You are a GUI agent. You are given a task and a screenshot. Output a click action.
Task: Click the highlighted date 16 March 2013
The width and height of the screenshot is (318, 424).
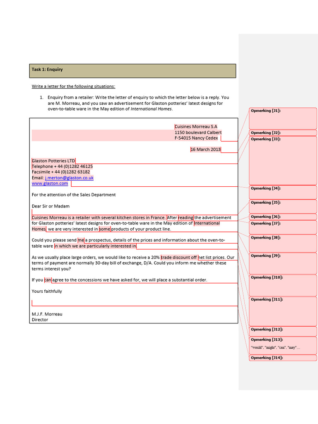point(205,149)
